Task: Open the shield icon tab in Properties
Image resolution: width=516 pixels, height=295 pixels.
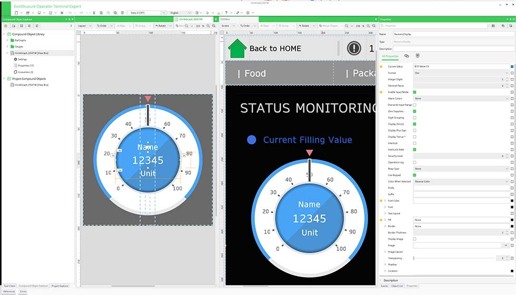Action: pos(418,56)
